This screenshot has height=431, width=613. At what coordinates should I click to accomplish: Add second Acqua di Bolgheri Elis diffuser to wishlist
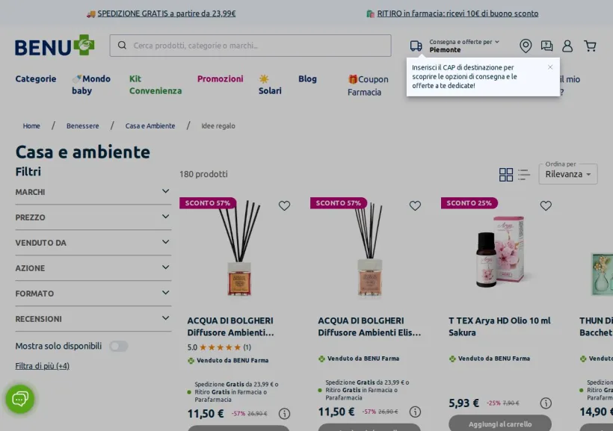coord(415,205)
